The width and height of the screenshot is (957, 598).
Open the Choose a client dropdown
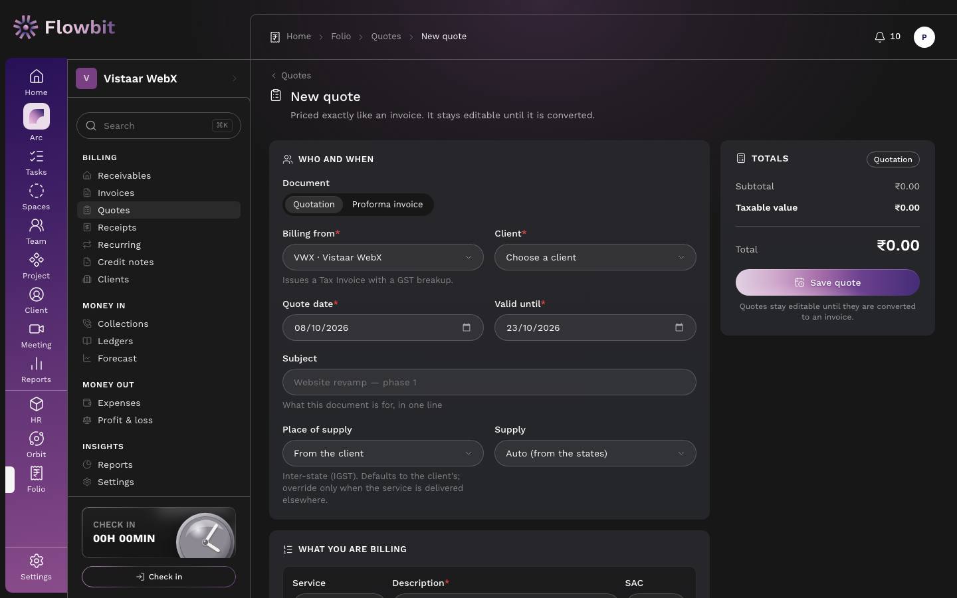coord(595,257)
